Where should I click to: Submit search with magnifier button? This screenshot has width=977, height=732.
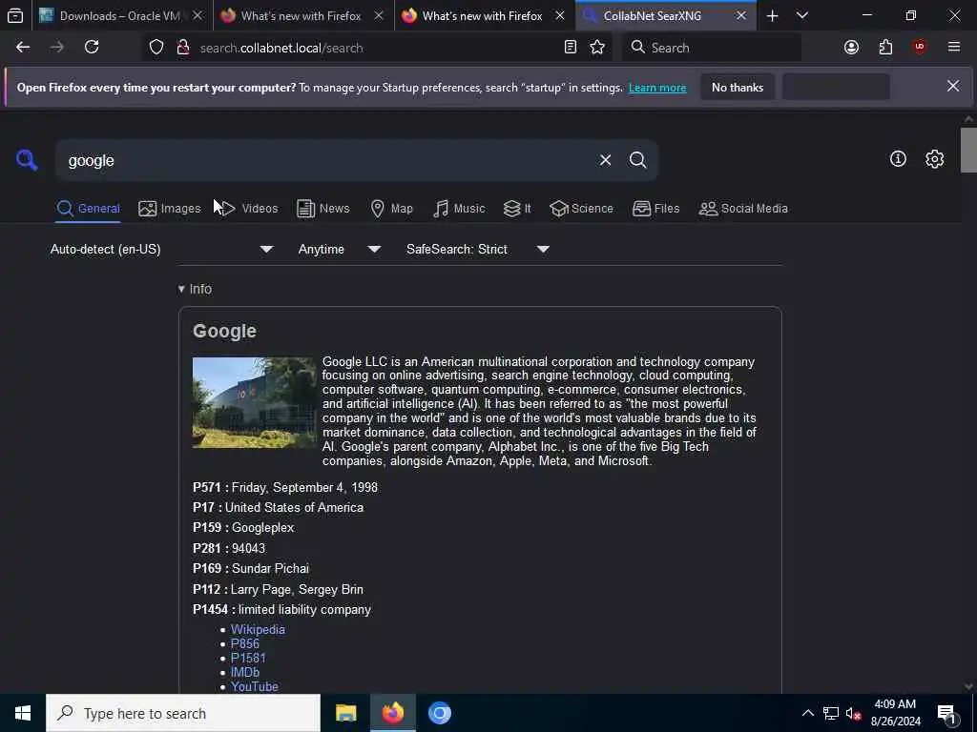point(637,160)
